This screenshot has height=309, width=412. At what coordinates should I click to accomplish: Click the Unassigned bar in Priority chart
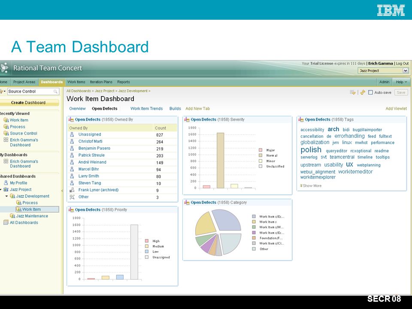(134, 252)
